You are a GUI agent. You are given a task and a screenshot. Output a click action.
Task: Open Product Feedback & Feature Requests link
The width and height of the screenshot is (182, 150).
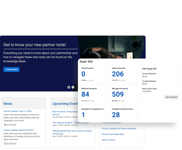click(119, 128)
